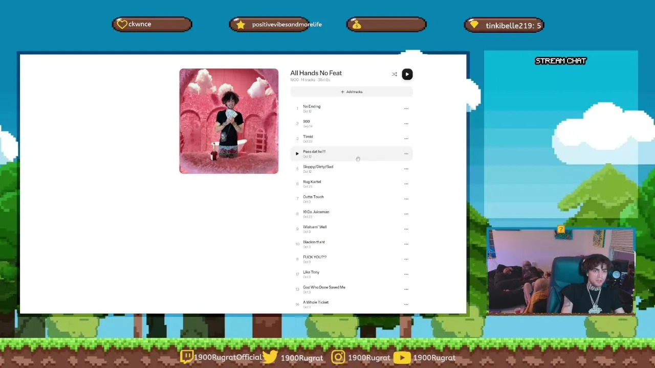The width and height of the screenshot is (655, 368).
Task: Open more options for Blackin tf aht
Action: [406, 244]
